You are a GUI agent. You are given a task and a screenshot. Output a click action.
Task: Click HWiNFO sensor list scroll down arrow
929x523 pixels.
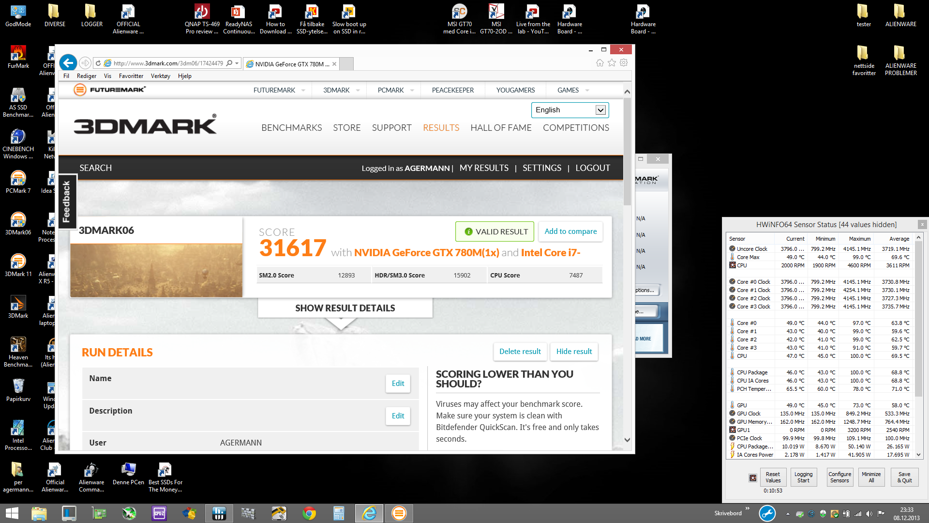click(919, 455)
